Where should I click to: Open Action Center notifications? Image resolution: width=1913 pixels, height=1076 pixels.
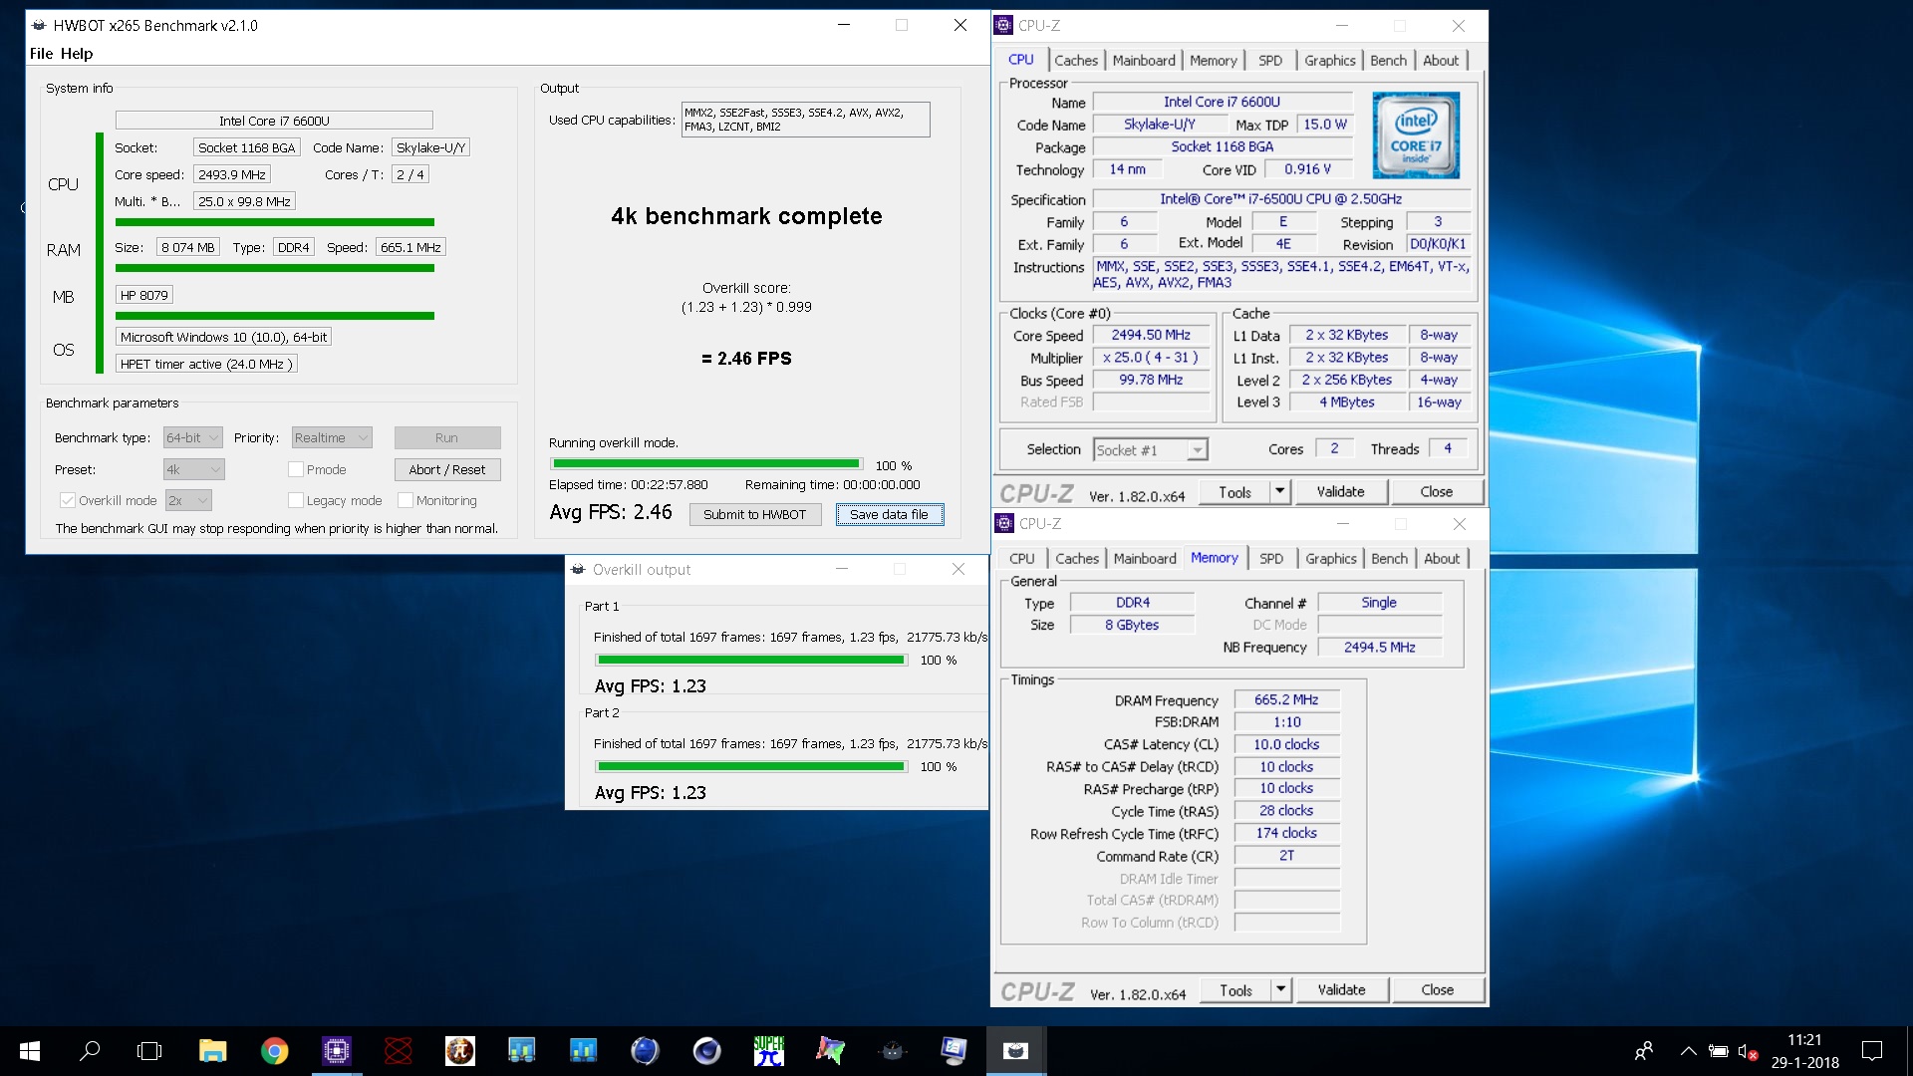pos(1872,1050)
